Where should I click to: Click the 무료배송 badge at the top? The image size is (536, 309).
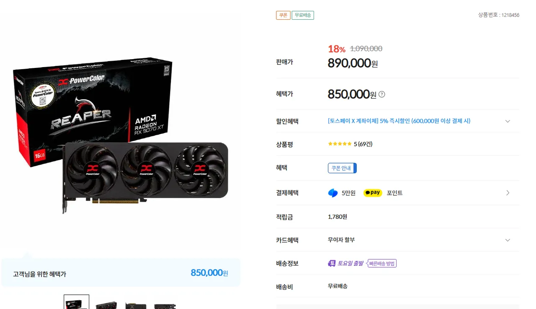[x=303, y=15]
